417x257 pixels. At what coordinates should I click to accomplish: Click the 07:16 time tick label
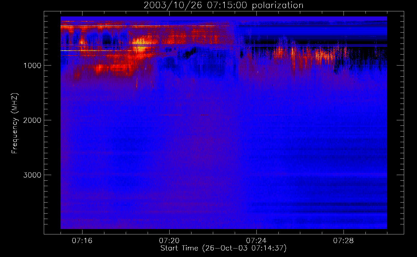tap(82, 241)
